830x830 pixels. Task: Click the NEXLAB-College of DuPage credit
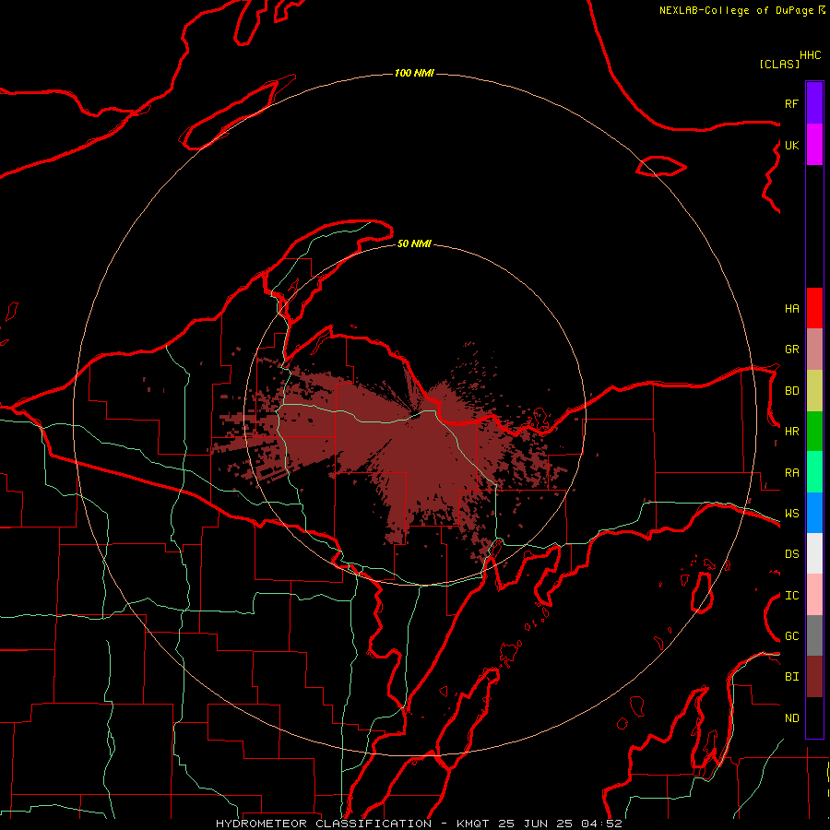pos(736,10)
